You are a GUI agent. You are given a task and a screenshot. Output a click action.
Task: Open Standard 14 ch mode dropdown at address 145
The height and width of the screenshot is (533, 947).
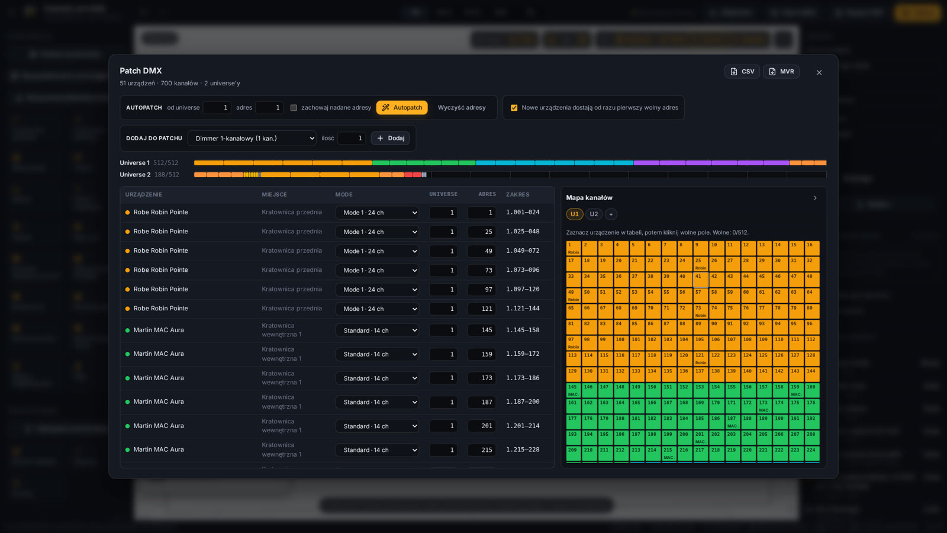[x=377, y=330]
